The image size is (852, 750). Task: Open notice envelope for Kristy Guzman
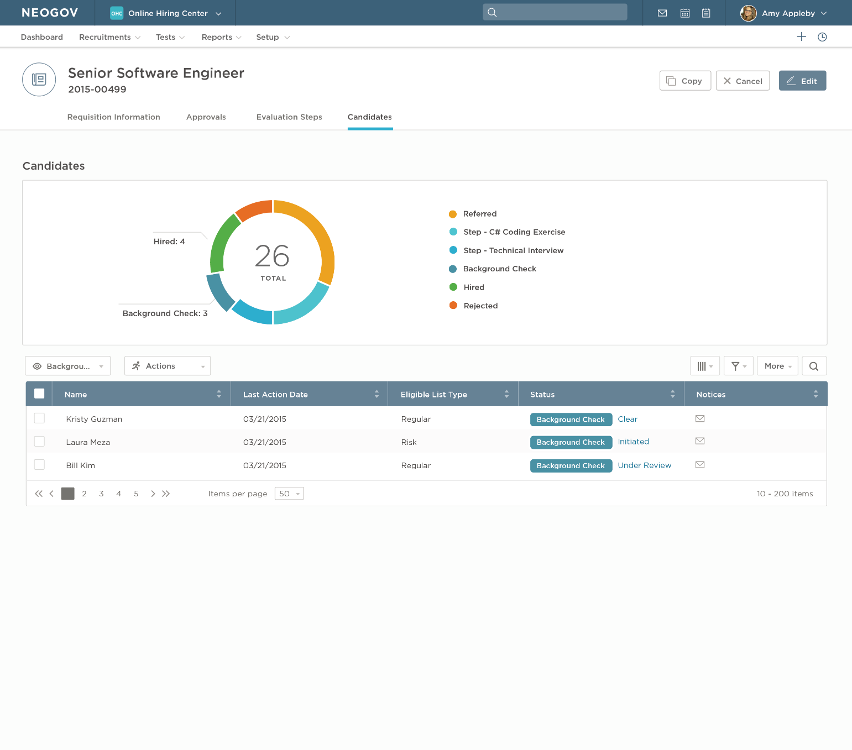click(699, 419)
